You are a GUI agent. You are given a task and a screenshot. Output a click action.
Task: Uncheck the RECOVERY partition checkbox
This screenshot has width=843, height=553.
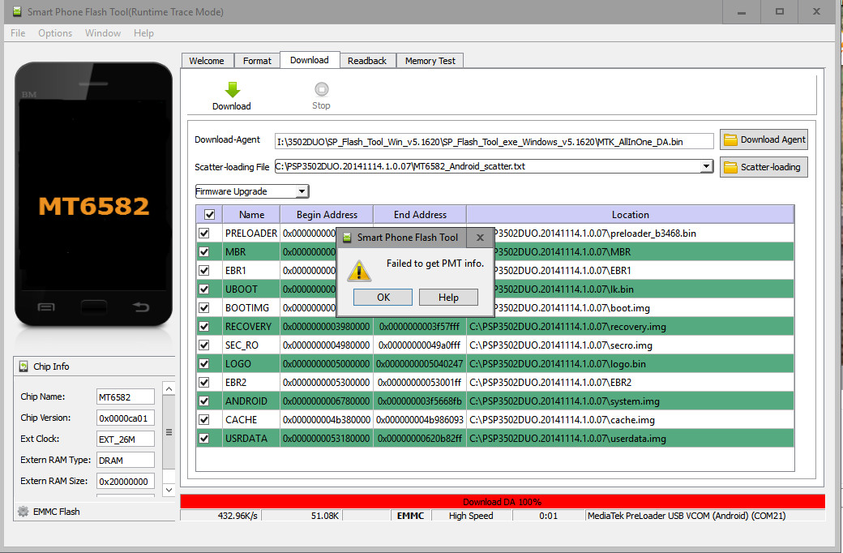[203, 327]
